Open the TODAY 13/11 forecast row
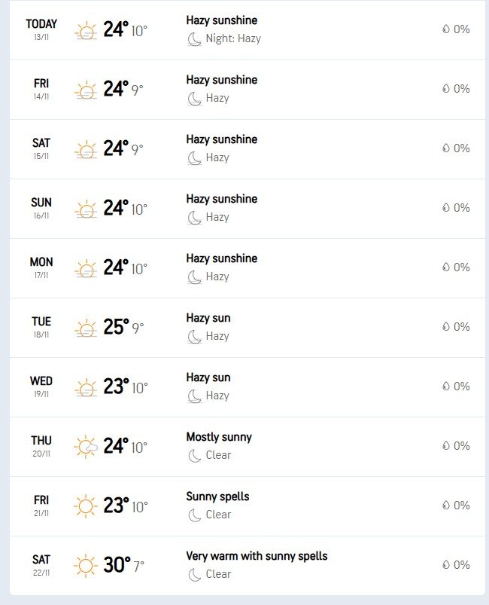Screen dimensions: 489x605 [41, 29]
